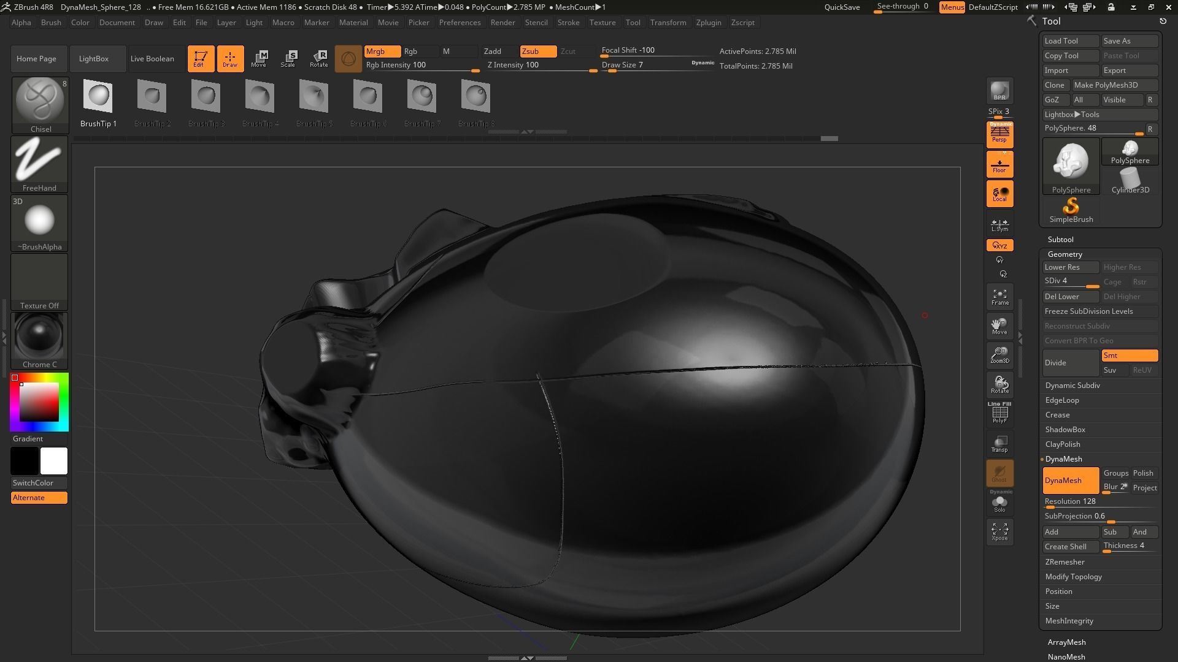Toggle Zsub sculpt mode

coord(538,51)
